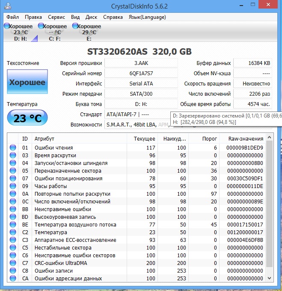Viewport: 282px width, 291px height.
Task: Click the blue orb beside attribute C2 Температура
Action: [13, 232]
